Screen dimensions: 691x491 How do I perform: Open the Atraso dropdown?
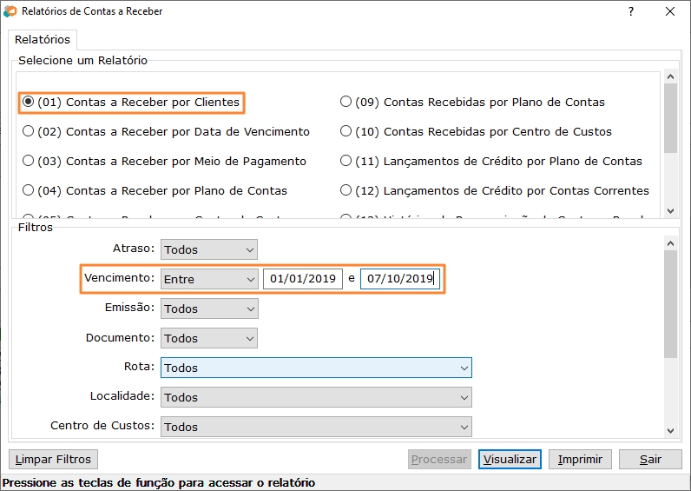point(209,249)
